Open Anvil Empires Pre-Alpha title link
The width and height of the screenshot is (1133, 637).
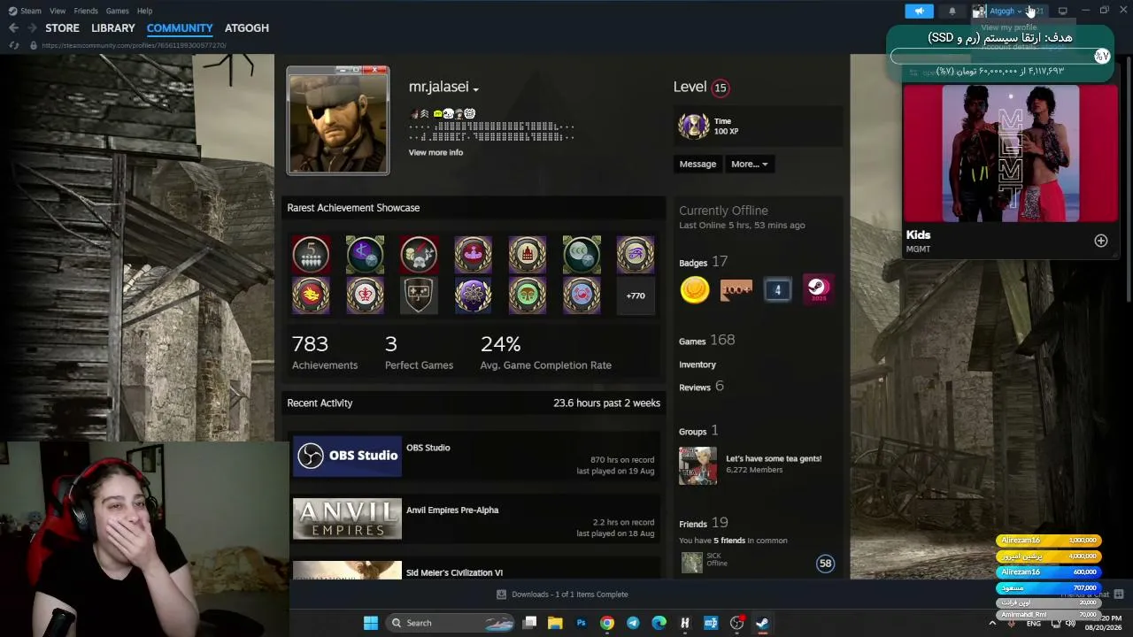click(452, 510)
